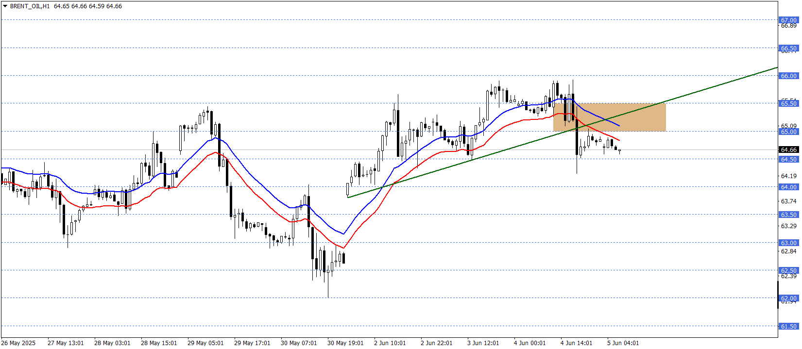This screenshot has width=802, height=349.
Task: Click the 63.00 price level label
Action: 789,243
